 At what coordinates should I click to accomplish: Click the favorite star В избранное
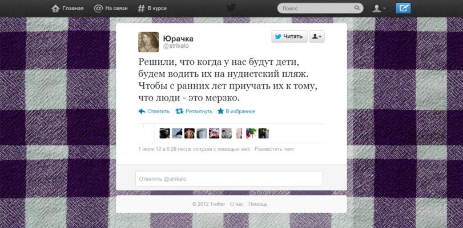pyautogui.click(x=220, y=111)
